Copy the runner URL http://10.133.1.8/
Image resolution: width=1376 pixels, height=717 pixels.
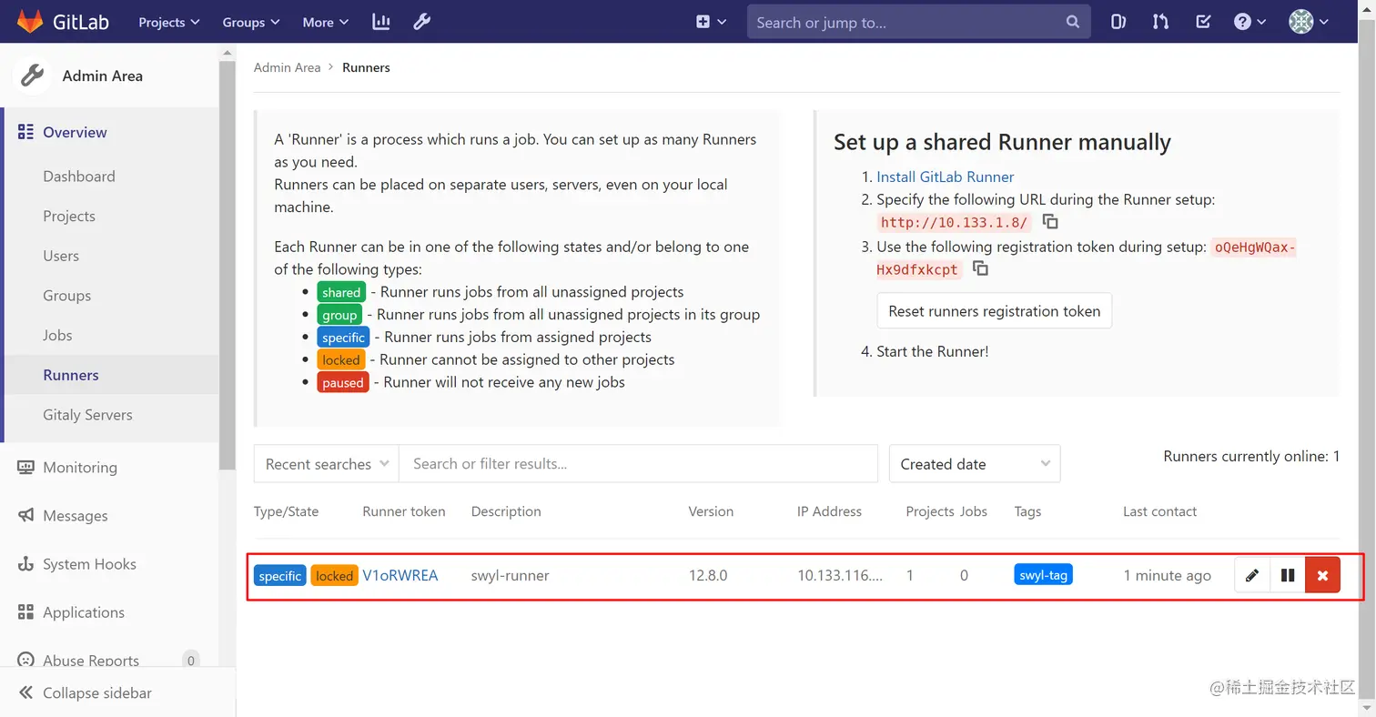[x=1050, y=222]
